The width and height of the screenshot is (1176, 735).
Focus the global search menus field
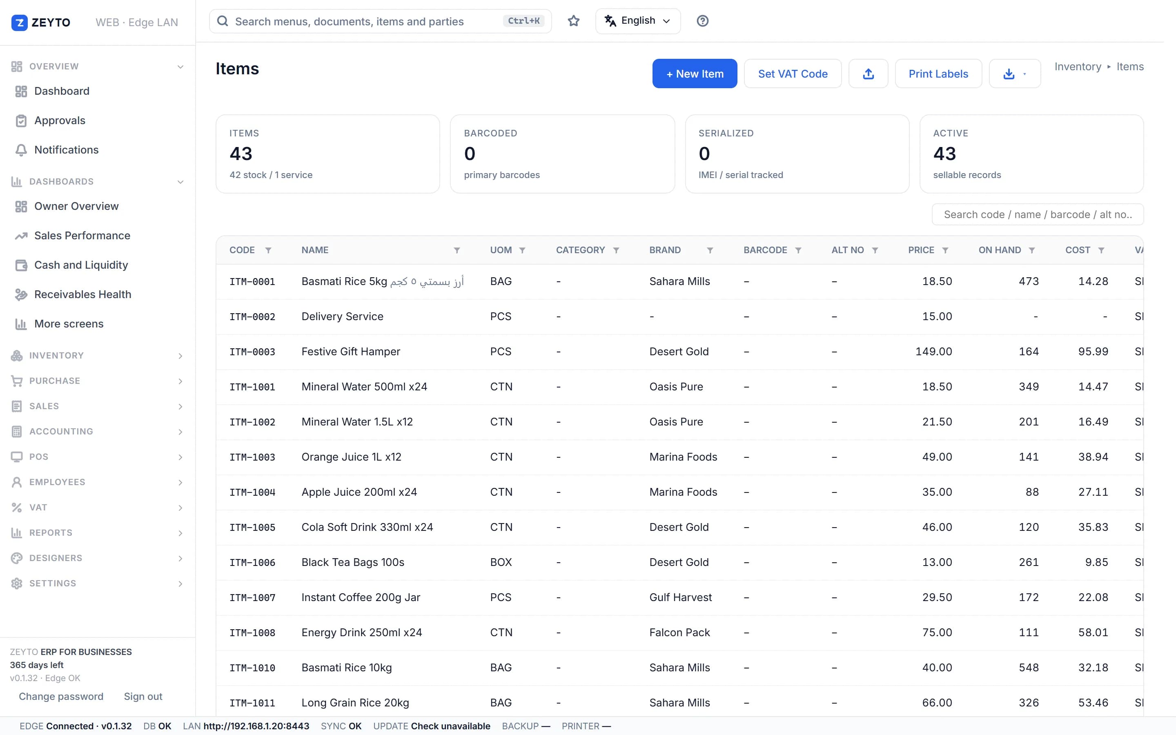(x=380, y=21)
